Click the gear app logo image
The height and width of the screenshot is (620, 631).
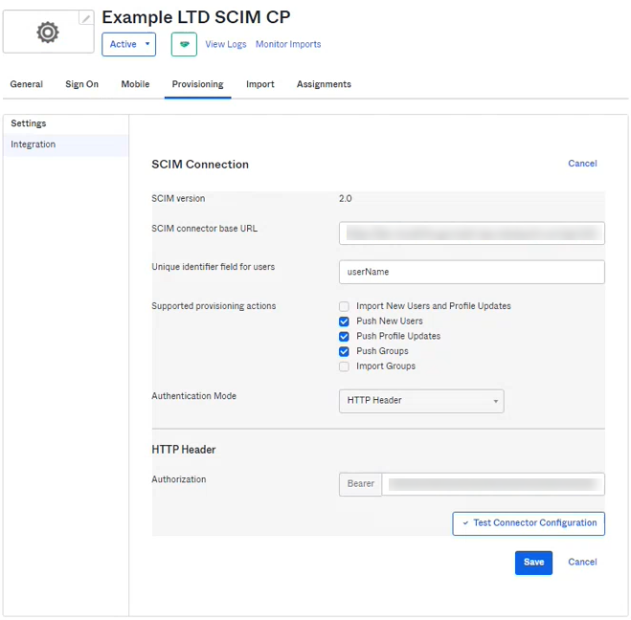[x=47, y=33]
